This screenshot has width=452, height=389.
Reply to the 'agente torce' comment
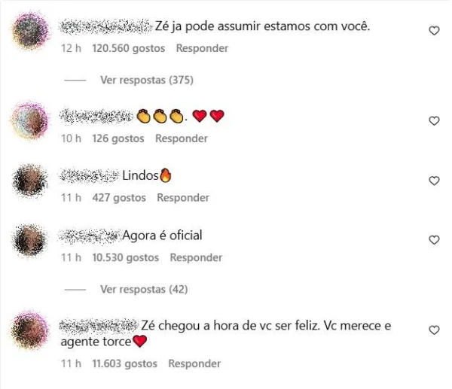pos(194,363)
